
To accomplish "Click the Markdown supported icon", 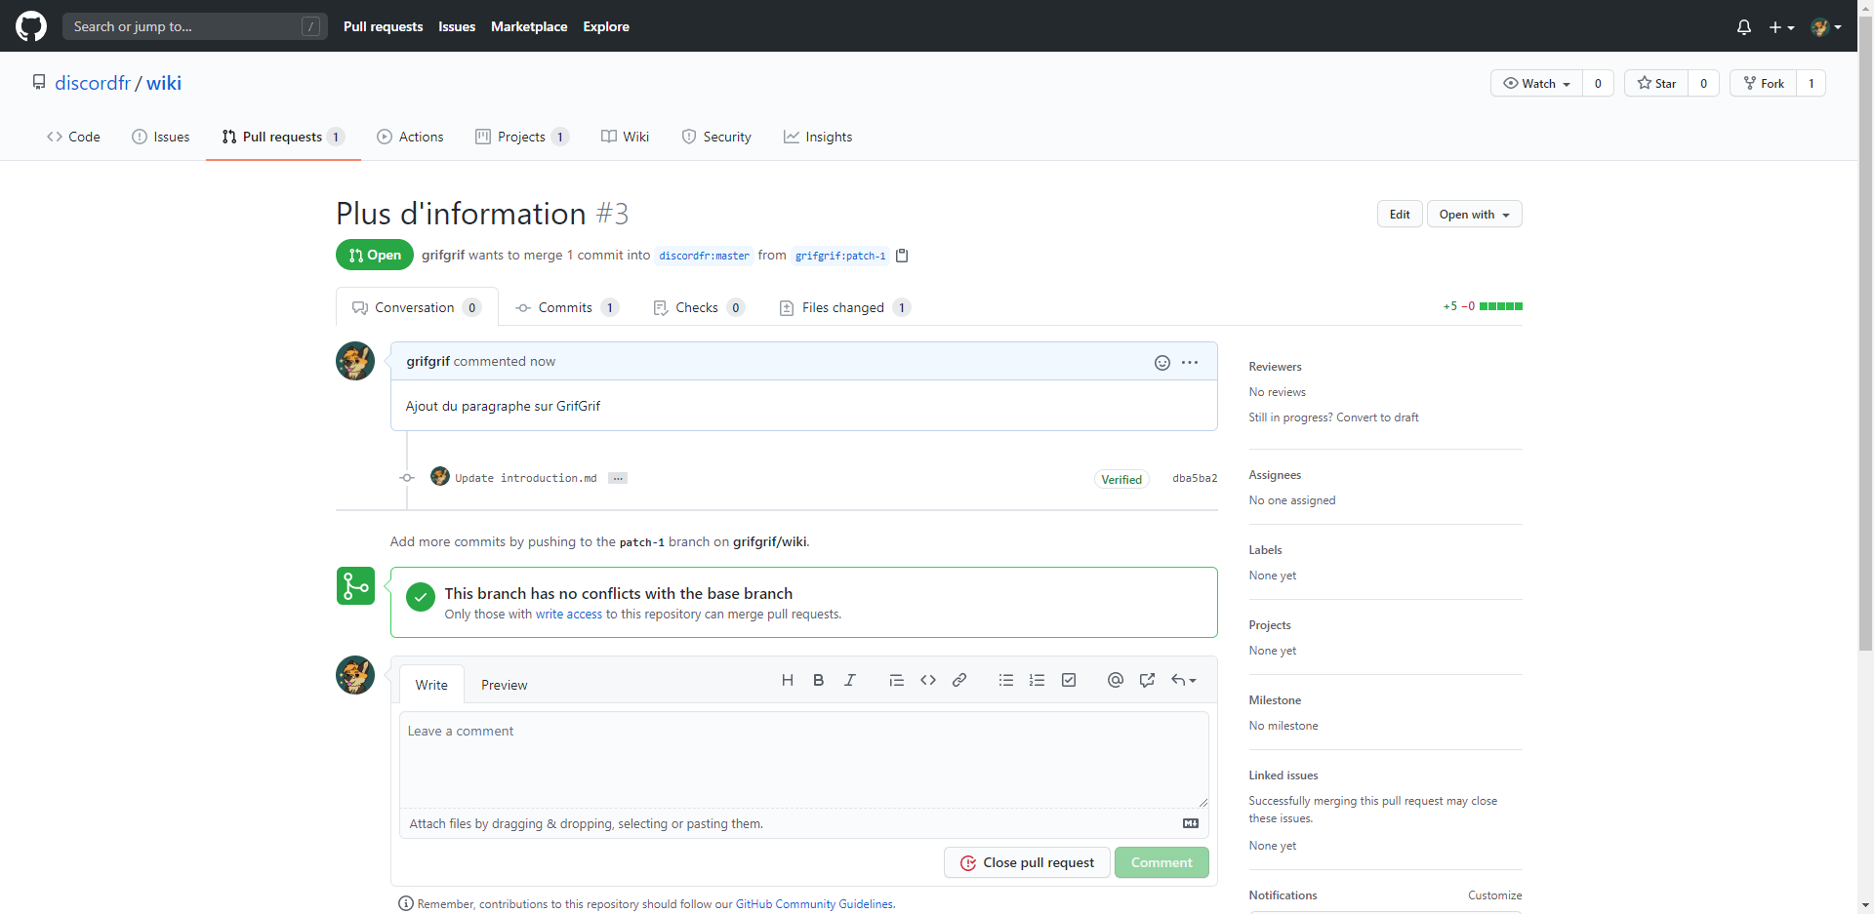I will (x=1191, y=823).
